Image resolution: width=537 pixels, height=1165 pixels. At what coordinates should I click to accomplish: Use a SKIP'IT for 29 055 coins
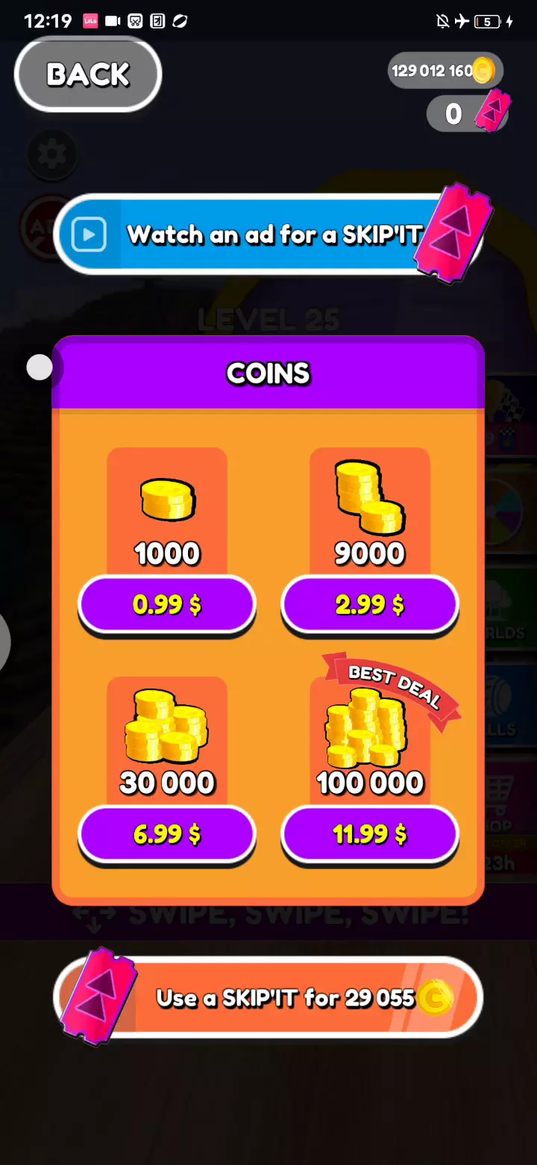click(x=268, y=998)
